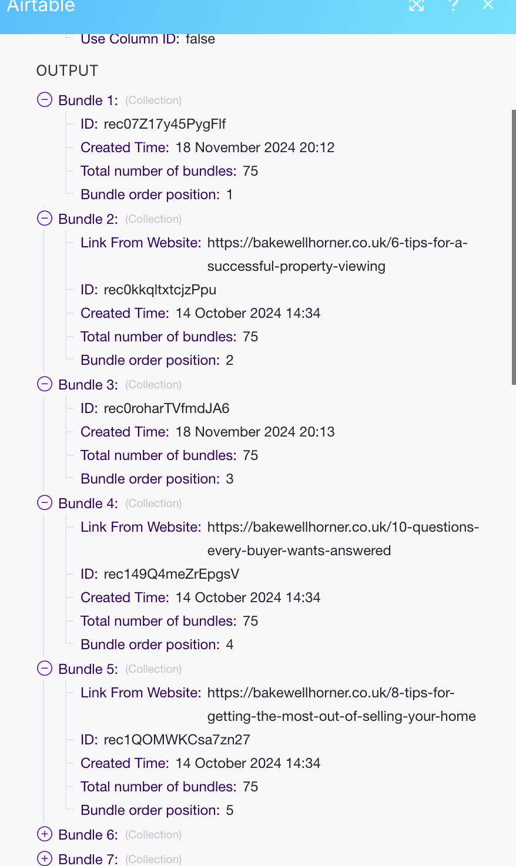
Task: Open the help question mark icon
Action: 453,5
